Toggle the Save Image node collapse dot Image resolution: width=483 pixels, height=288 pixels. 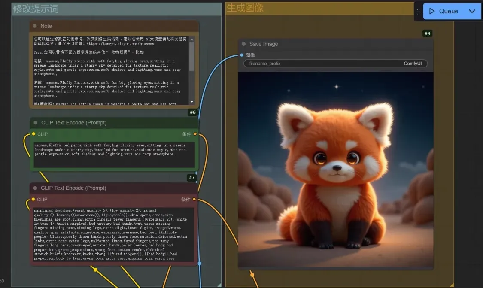point(244,44)
